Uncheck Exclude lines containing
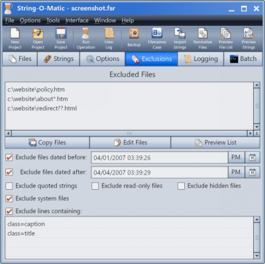 9,211
